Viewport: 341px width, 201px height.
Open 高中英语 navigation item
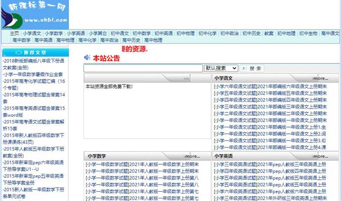click(43, 40)
